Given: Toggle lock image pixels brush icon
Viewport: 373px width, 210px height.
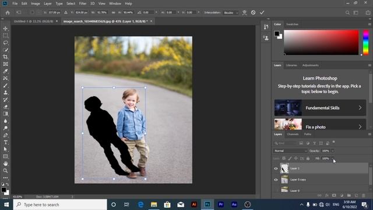Looking at the screenshot, I should point(290,158).
